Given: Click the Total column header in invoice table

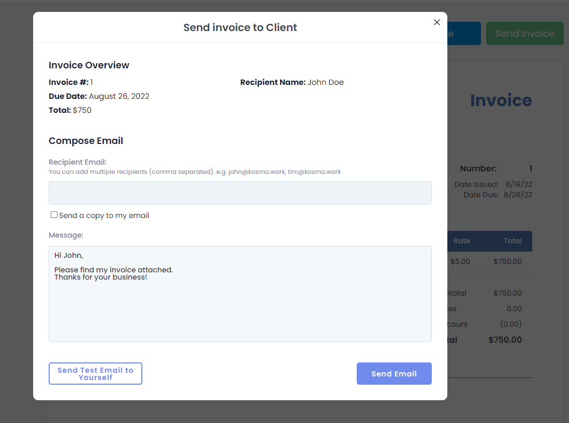Looking at the screenshot, I should pyautogui.click(x=513, y=241).
